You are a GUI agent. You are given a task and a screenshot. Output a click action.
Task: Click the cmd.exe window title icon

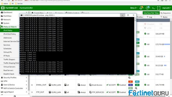[21, 15]
